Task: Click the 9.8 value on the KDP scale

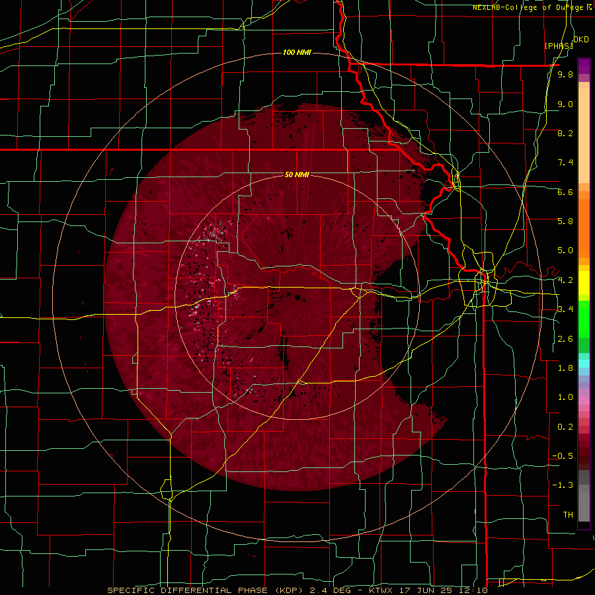Action: pyautogui.click(x=565, y=75)
